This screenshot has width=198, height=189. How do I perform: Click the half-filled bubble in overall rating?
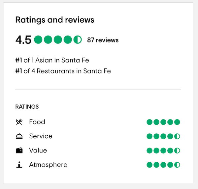(x=78, y=40)
